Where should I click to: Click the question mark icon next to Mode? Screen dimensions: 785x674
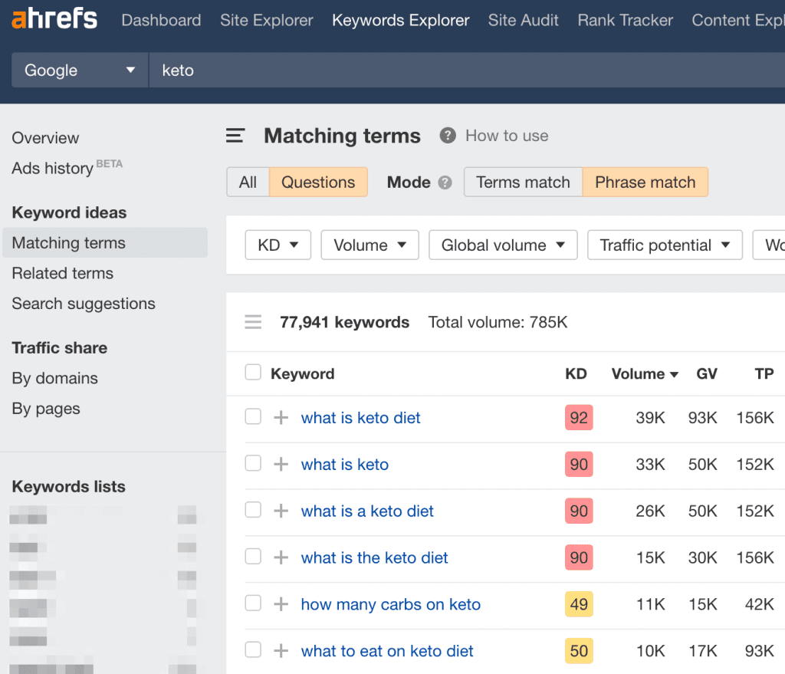[445, 183]
